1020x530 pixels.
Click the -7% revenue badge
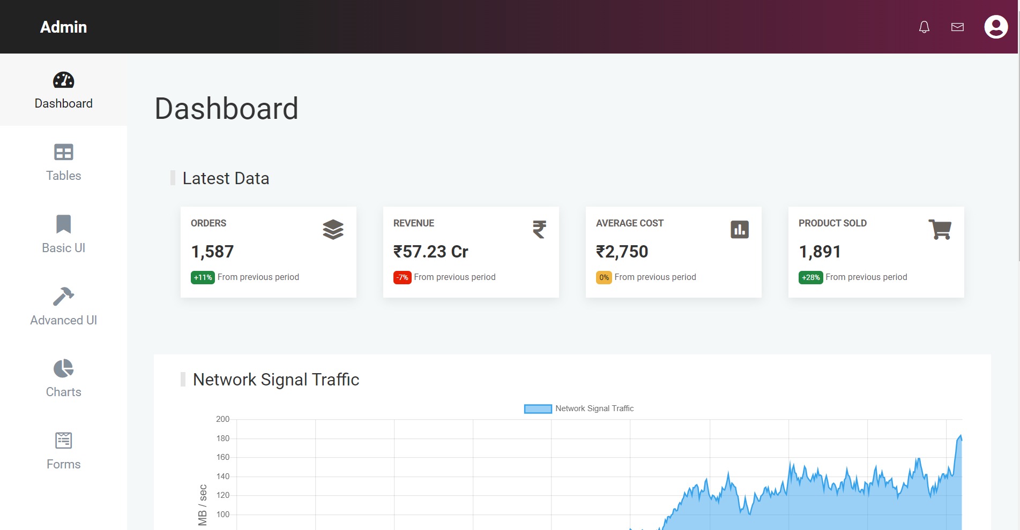click(402, 277)
